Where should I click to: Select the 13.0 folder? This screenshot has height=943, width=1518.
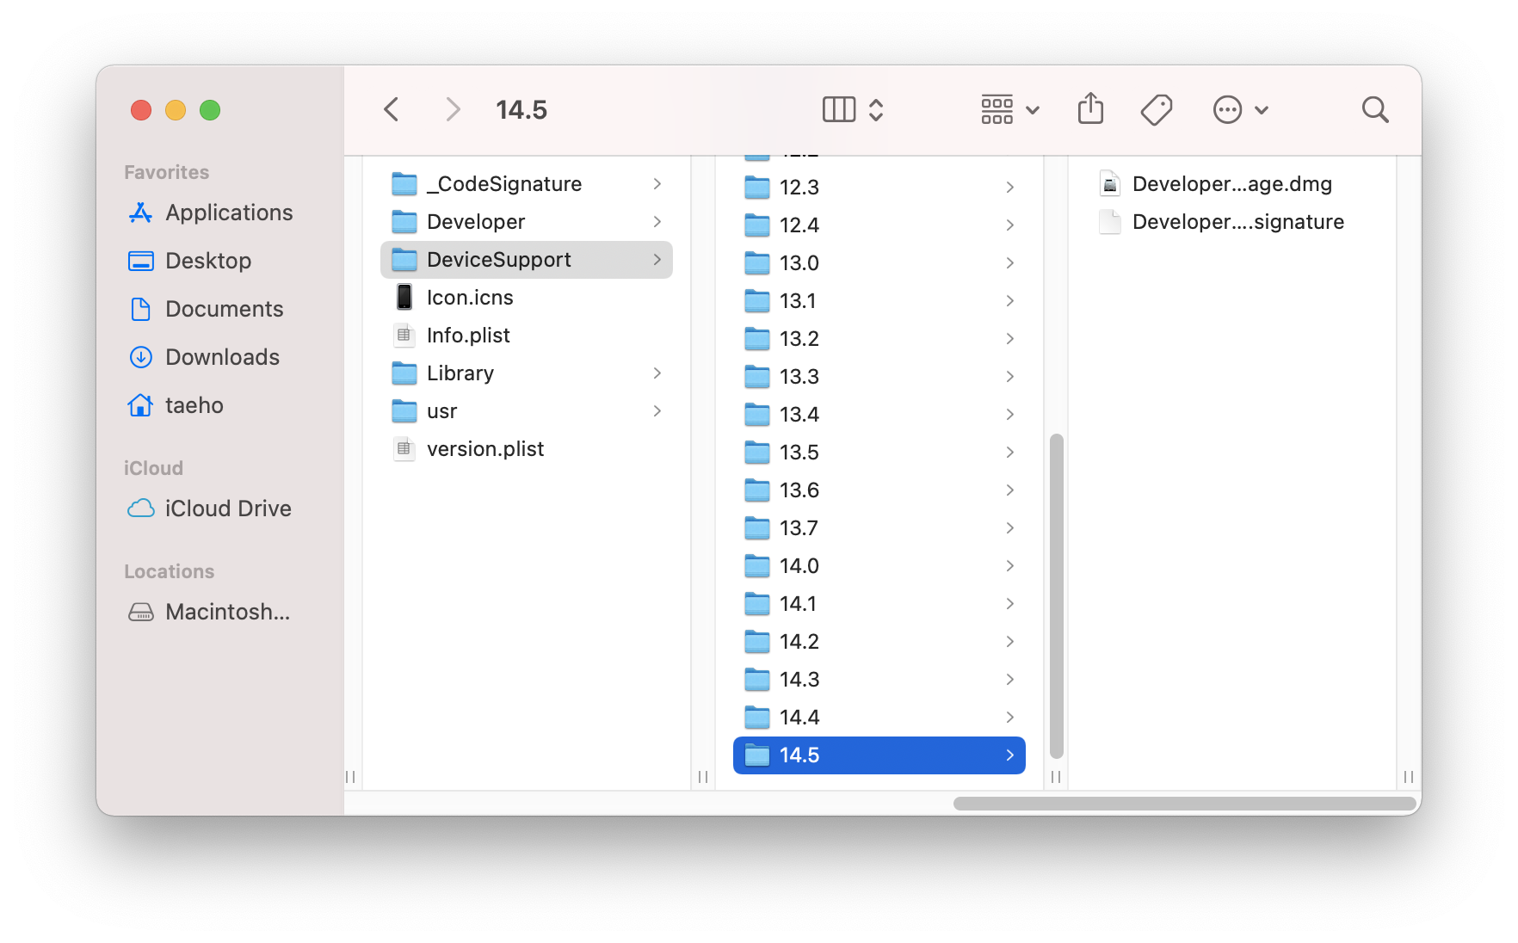879,263
